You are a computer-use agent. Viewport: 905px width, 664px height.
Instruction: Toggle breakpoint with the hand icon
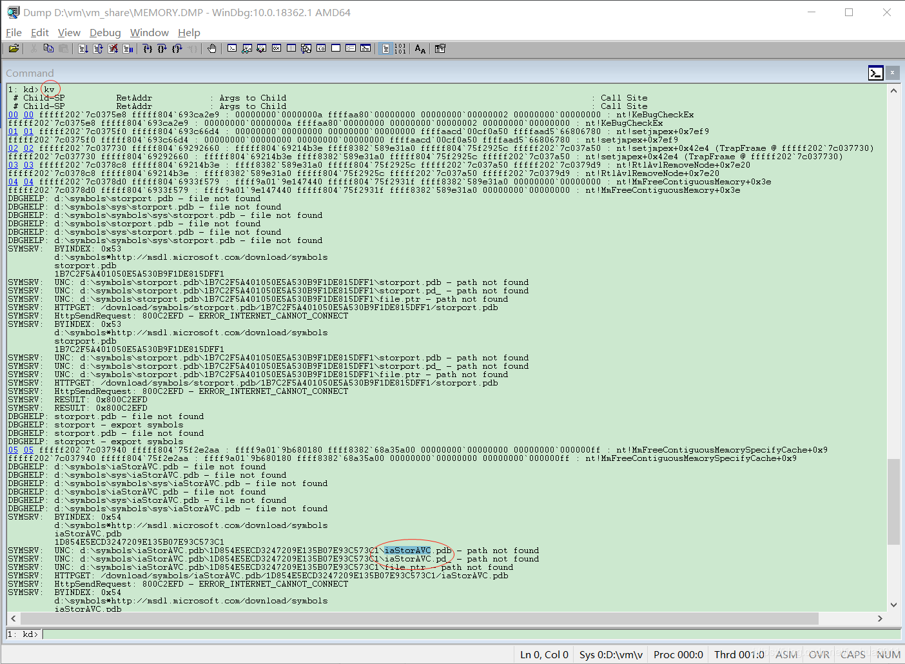coord(212,48)
